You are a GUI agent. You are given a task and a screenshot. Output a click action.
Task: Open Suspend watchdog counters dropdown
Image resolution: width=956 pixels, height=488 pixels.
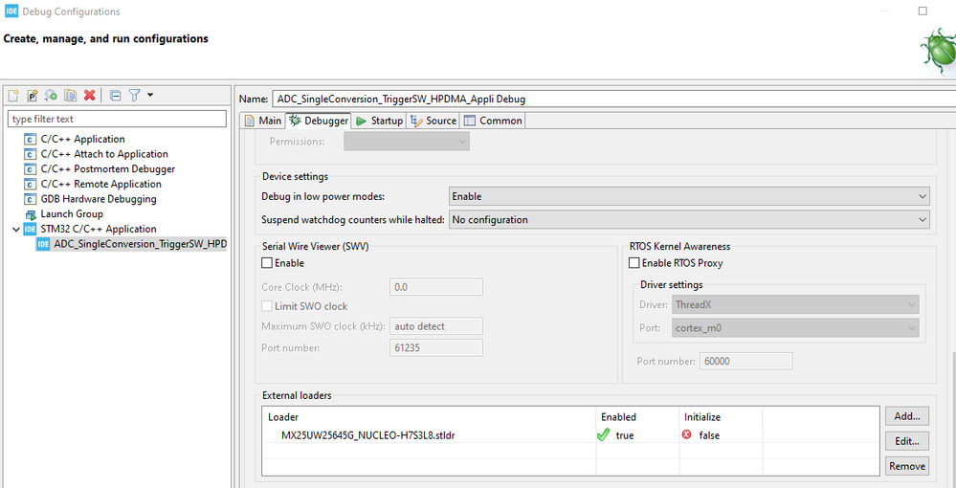(689, 220)
